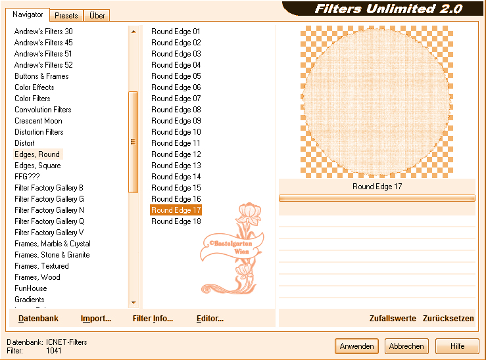This screenshot has width=486, height=360.
Task: Choose Round Edge 18 filter
Action: click(176, 221)
